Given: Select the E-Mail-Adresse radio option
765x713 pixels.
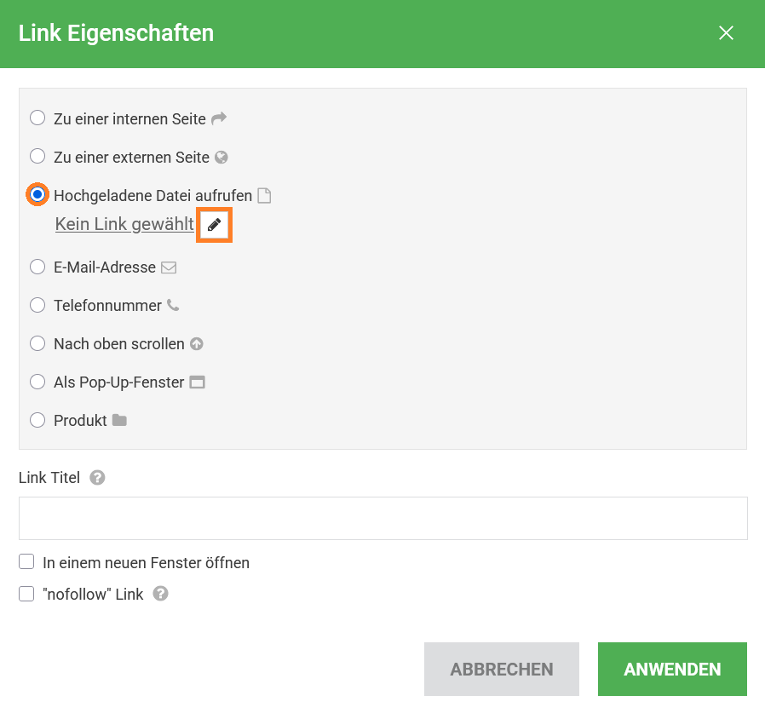Looking at the screenshot, I should (37, 267).
